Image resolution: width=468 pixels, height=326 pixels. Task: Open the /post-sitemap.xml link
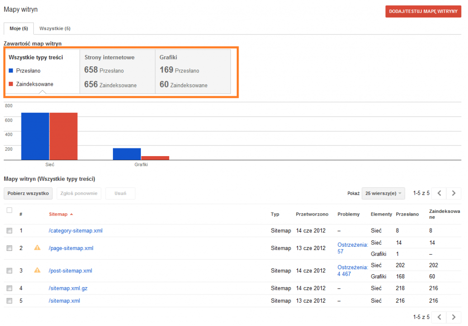(x=70, y=271)
